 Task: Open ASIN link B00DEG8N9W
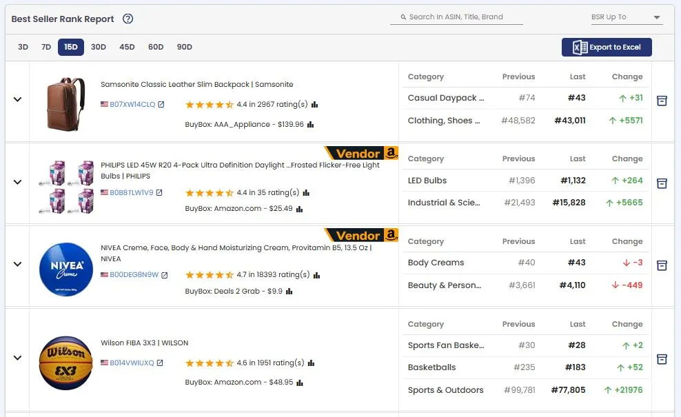click(134, 275)
